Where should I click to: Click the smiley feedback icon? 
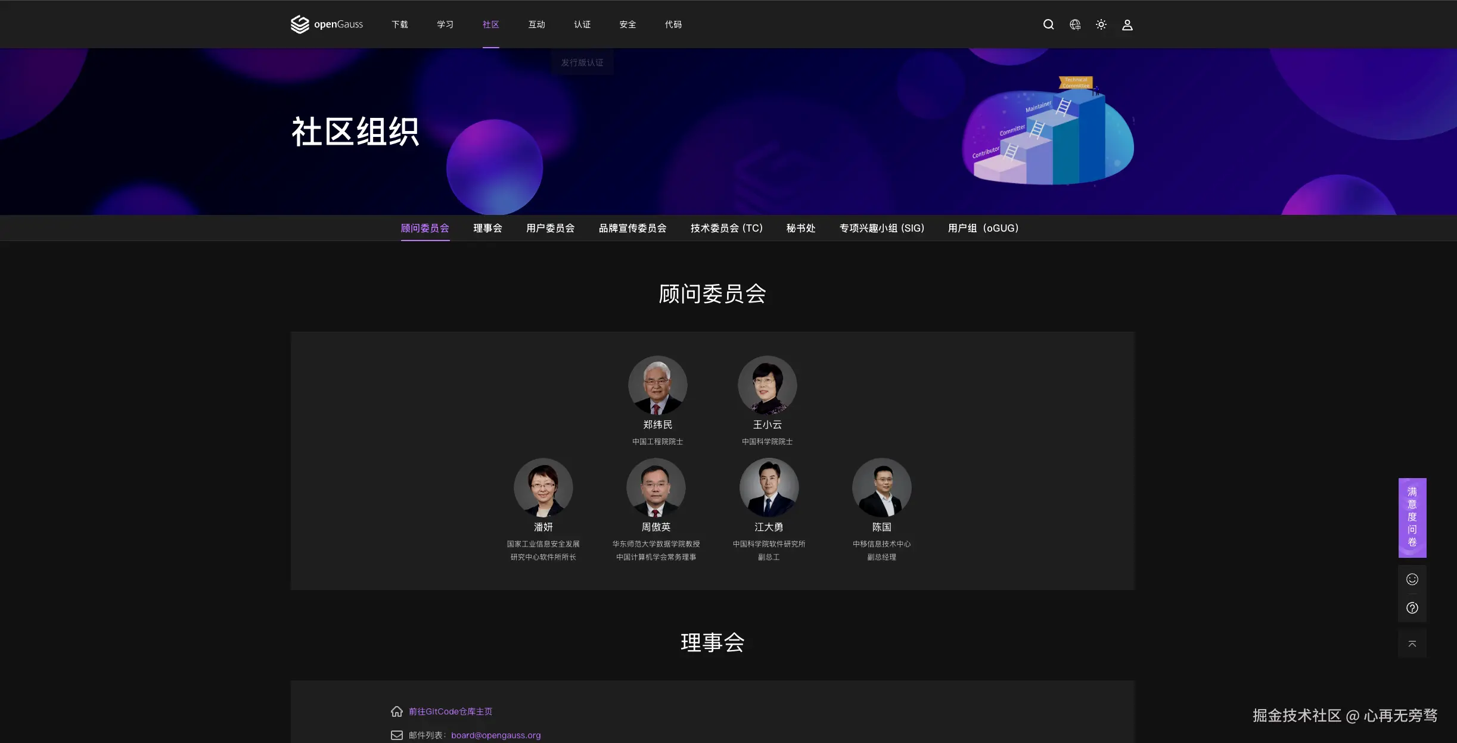tap(1412, 579)
